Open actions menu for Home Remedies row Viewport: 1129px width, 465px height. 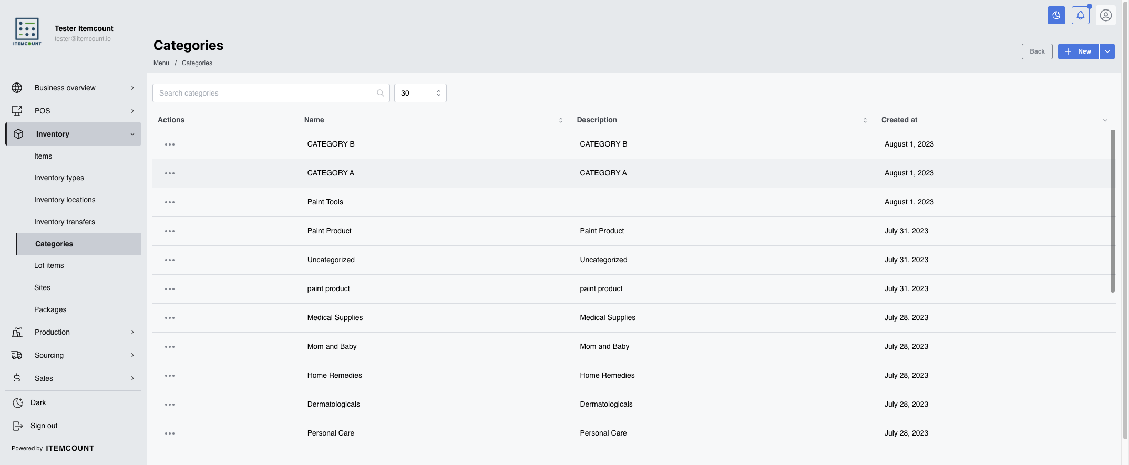(170, 376)
